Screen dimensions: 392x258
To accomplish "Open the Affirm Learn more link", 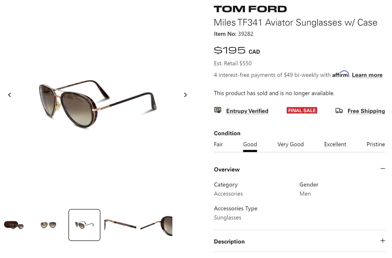I will tap(367, 75).
